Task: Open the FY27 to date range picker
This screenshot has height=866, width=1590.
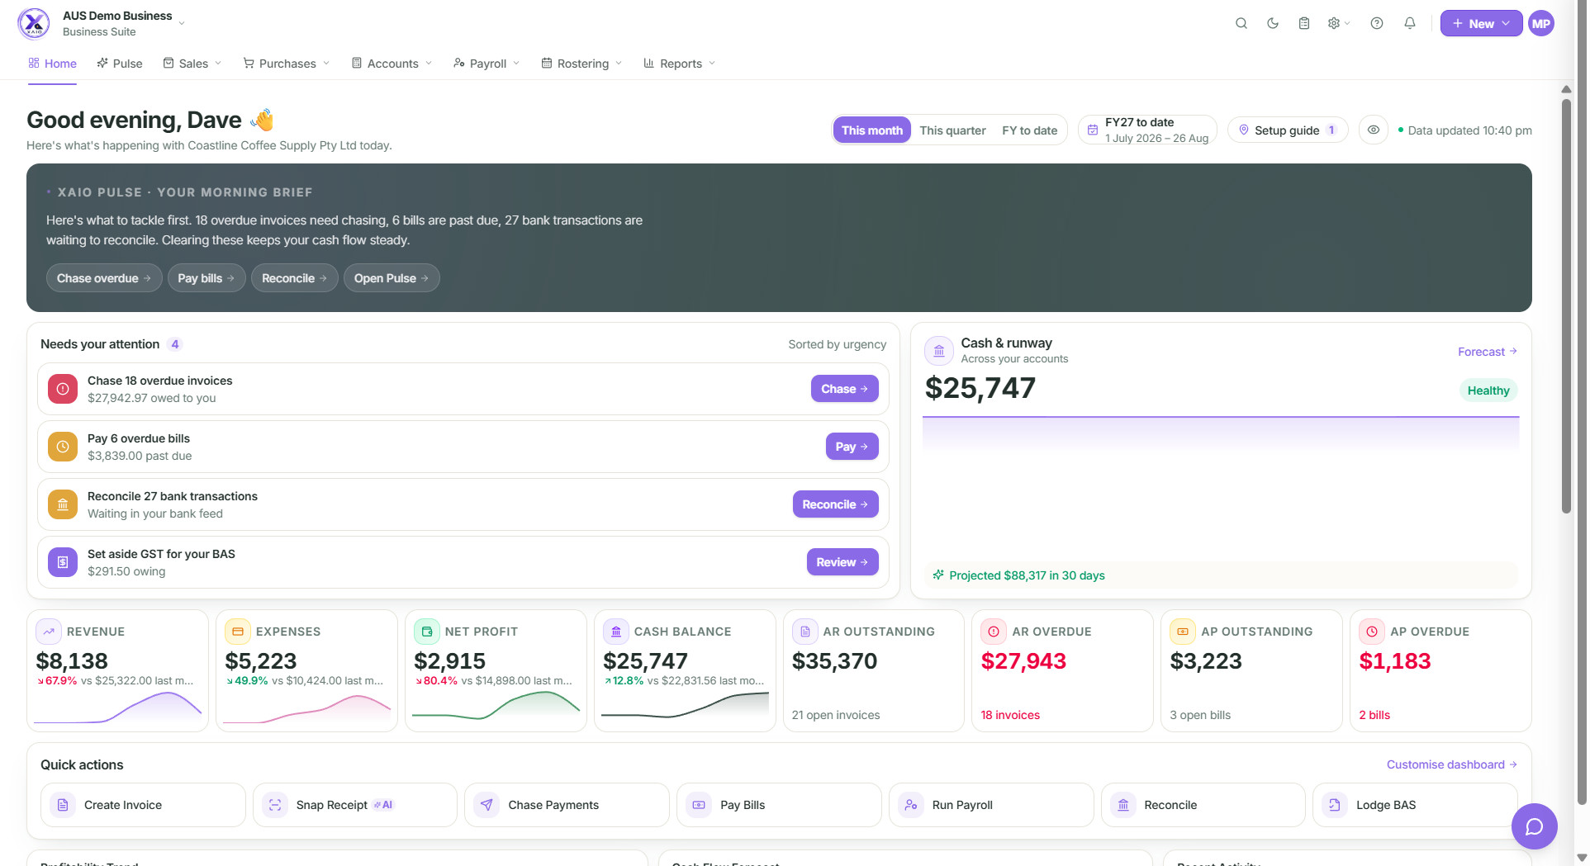Action: coord(1147,130)
